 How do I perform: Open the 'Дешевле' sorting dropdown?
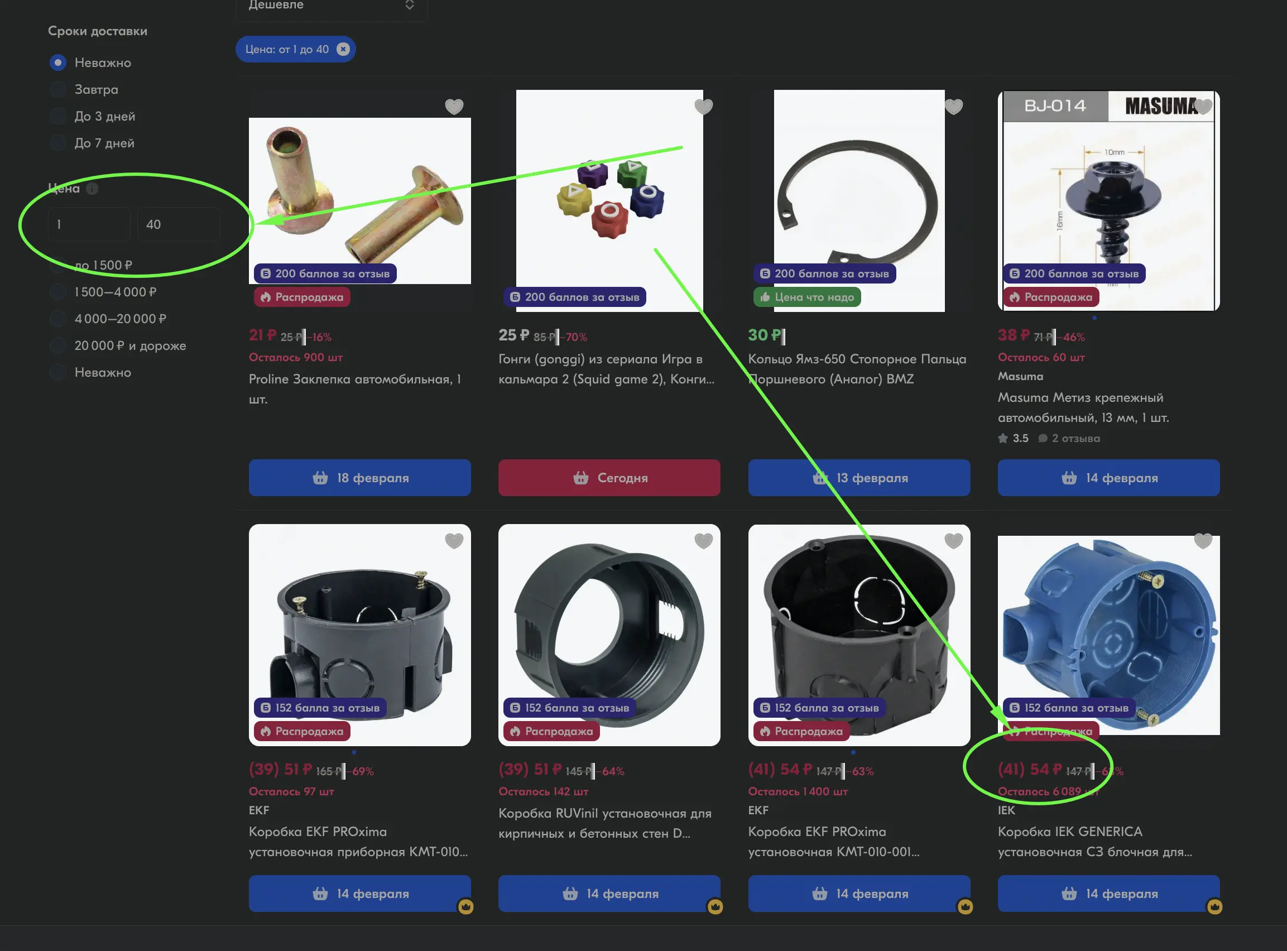[x=332, y=7]
